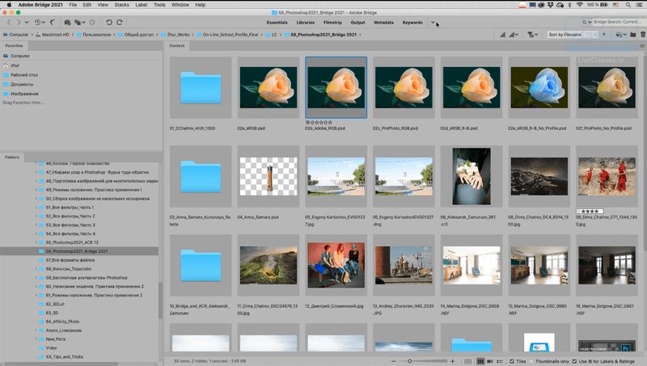Viewport: 647px width, 366px height.
Task: Open Изображения in Favorites
Action: pos(24,94)
